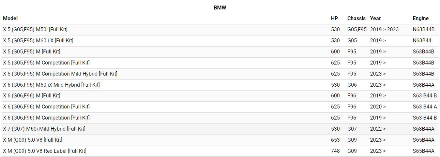Click the HP column header
This screenshot has height=157, width=440.
coord(334,19)
